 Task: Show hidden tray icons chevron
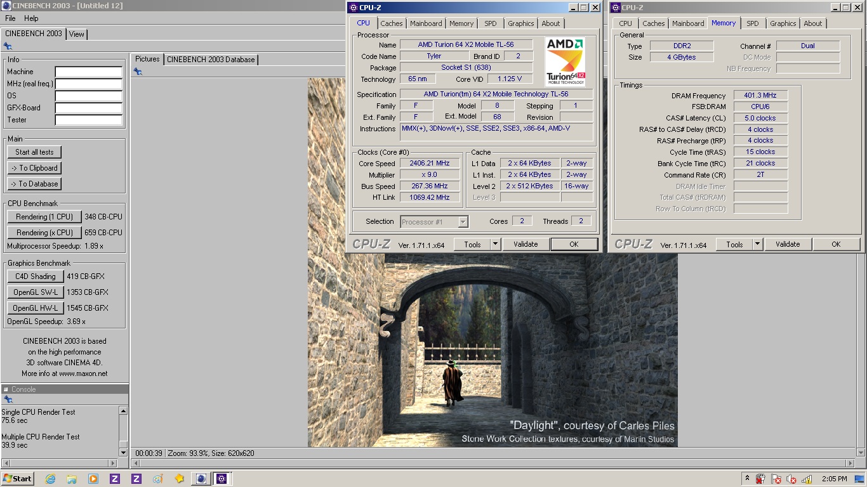747,479
